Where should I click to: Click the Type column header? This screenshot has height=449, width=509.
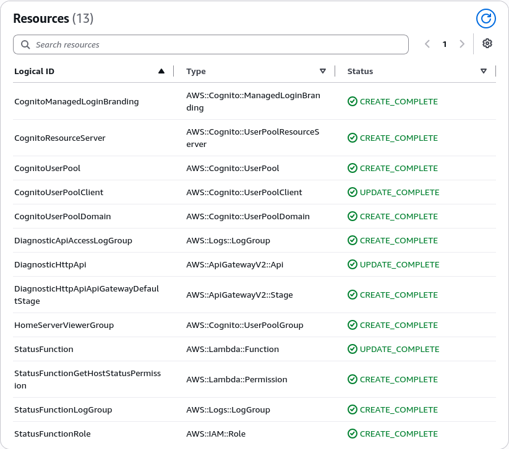[195, 71]
